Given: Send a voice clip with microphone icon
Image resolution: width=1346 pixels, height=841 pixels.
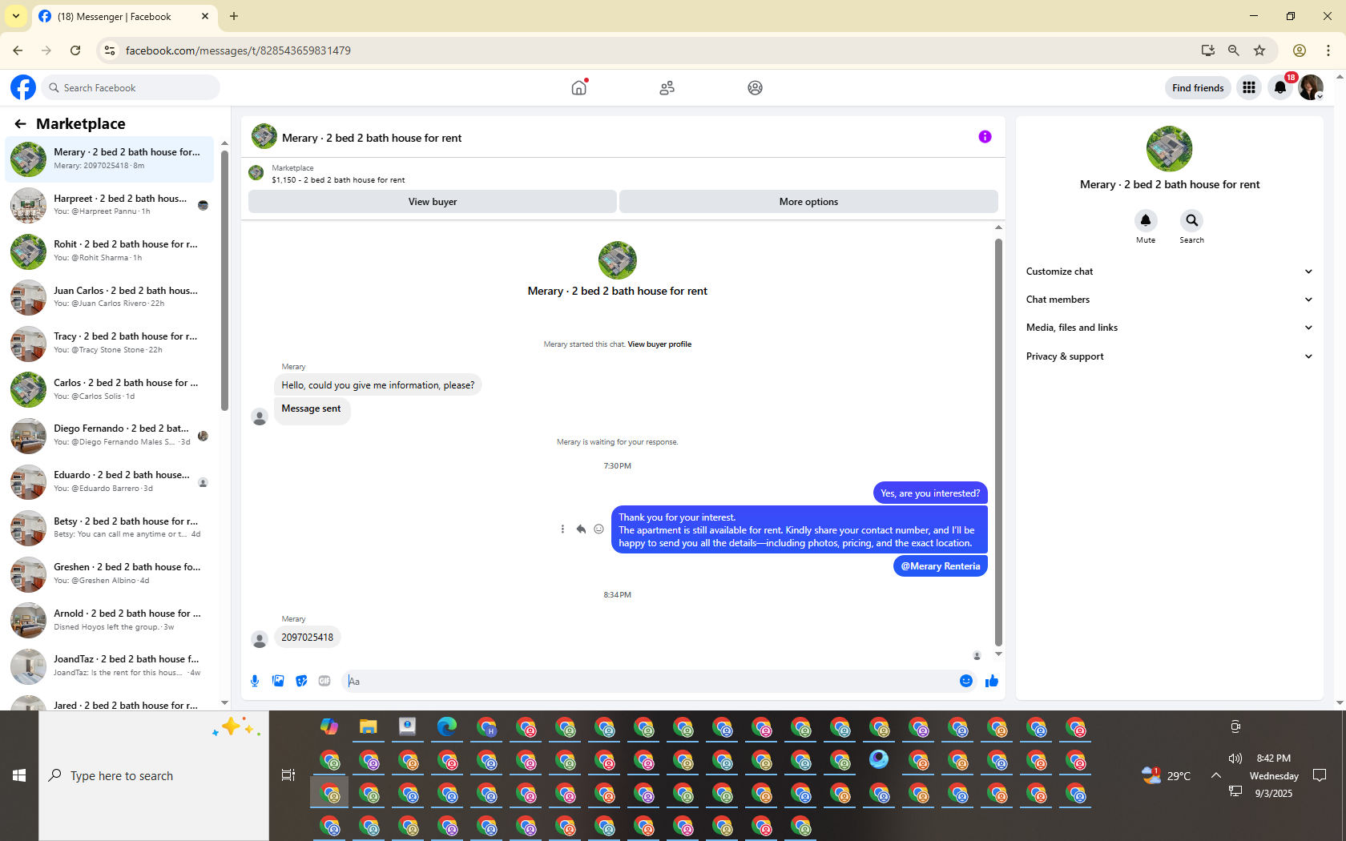Looking at the screenshot, I should [255, 681].
